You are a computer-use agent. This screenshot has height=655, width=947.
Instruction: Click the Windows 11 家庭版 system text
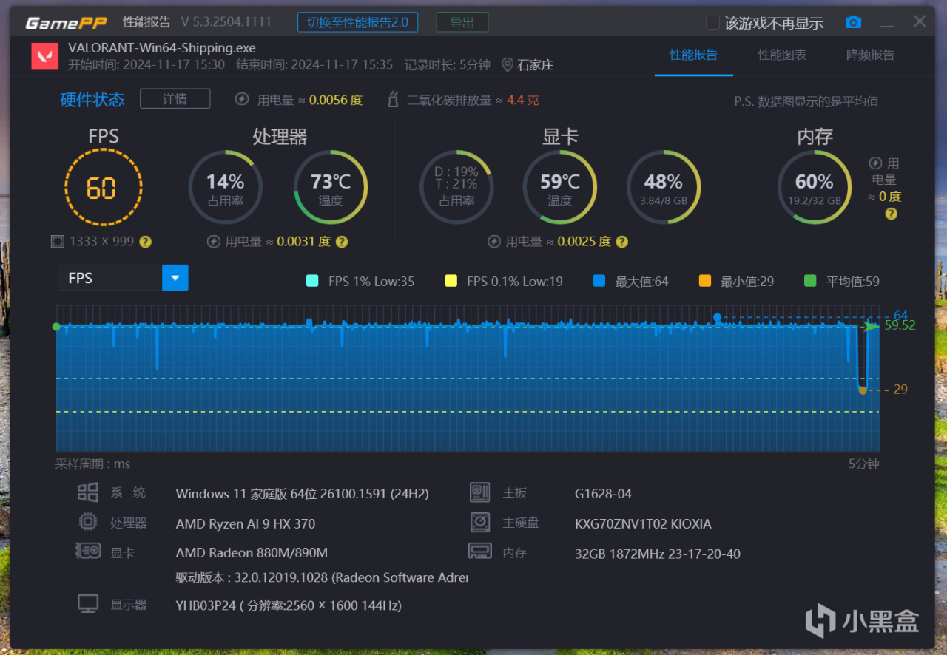click(303, 494)
